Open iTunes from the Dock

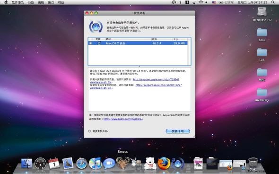[x=95, y=163]
